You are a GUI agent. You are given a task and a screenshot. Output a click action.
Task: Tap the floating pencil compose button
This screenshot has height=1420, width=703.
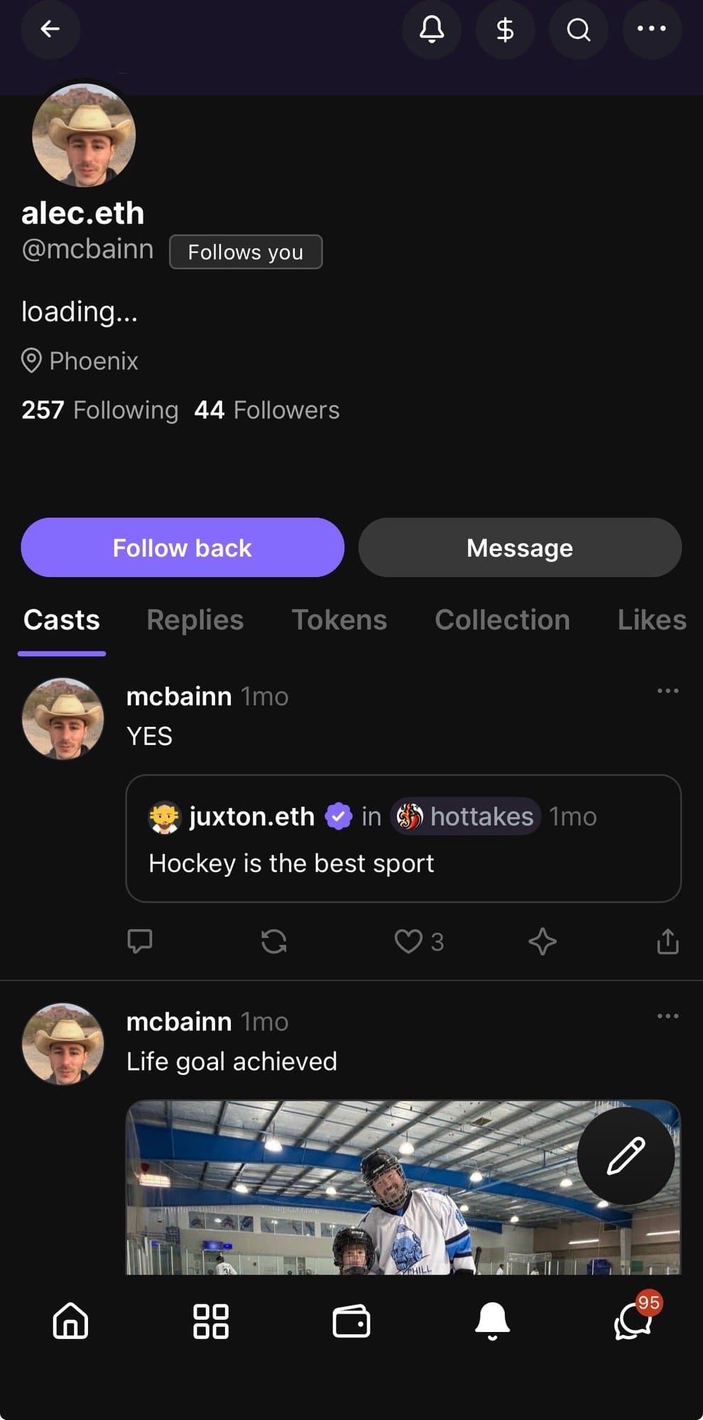(626, 1156)
